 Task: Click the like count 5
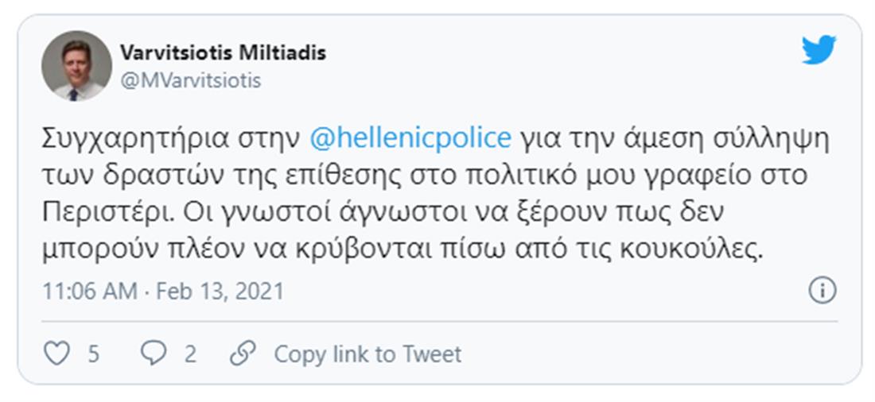94,354
